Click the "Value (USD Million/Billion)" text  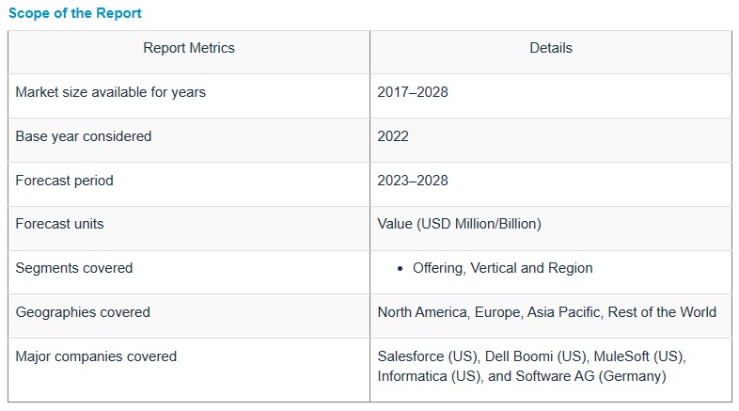pyautogui.click(x=460, y=224)
